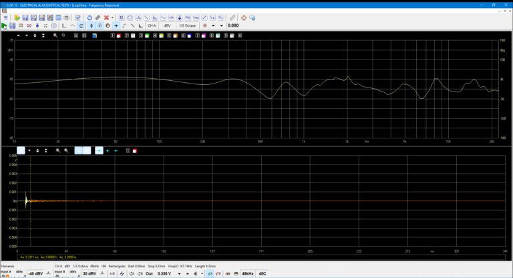Image resolution: width=513 pixels, height=278 pixels.
Task: Click the 0.000 value field in toolbar
Action: click(233, 26)
